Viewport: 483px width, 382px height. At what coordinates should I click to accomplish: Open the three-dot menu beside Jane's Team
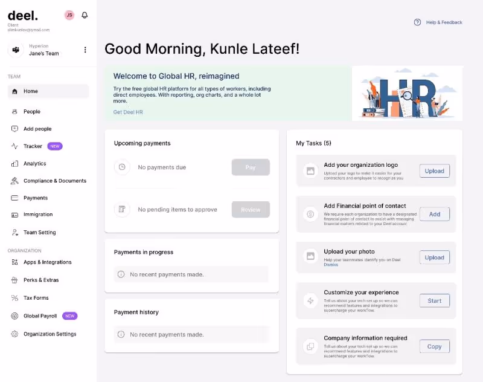point(85,50)
